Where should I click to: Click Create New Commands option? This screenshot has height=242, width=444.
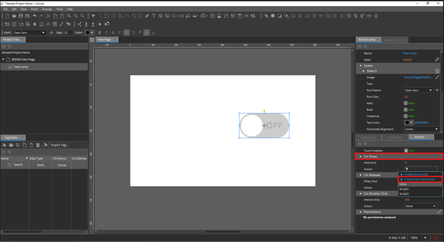tap(419, 179)
